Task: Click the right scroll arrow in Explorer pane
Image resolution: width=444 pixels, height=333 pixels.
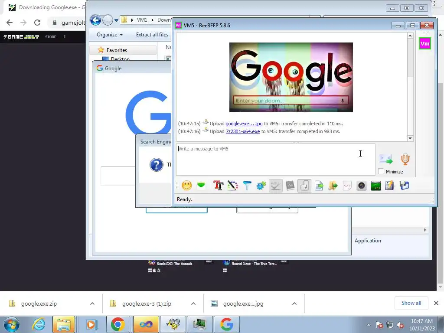Action: [425, 230]
